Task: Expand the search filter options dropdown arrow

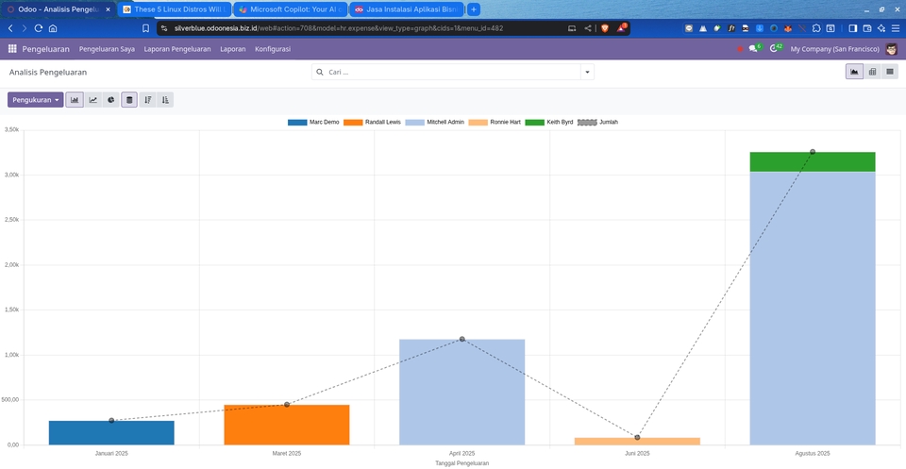Action: [x=587, y=72]
